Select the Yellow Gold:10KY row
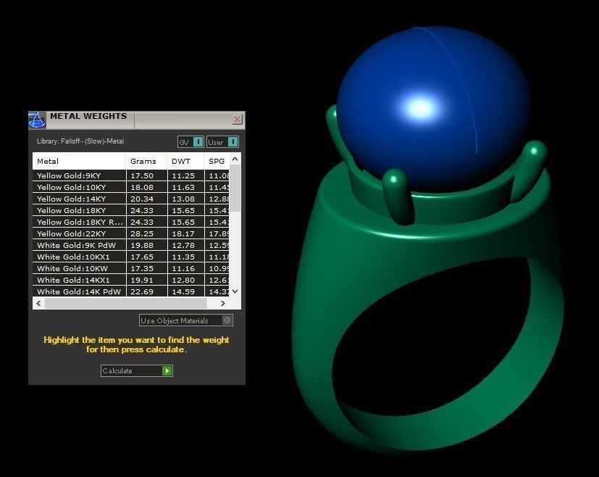This screenshot has width=599, height=477. (x=131, y=187)
